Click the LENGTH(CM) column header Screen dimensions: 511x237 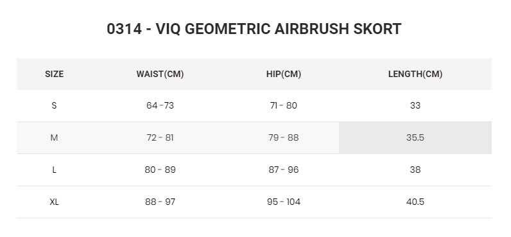(415, 74)
